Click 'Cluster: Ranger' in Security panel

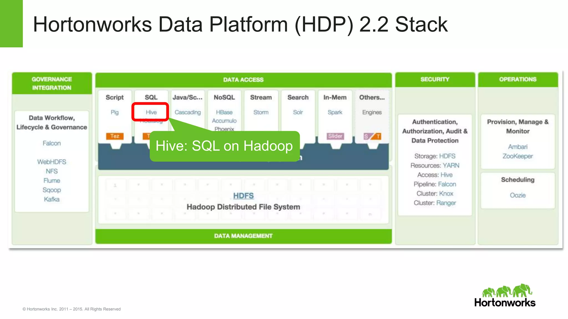click(435, 203)
